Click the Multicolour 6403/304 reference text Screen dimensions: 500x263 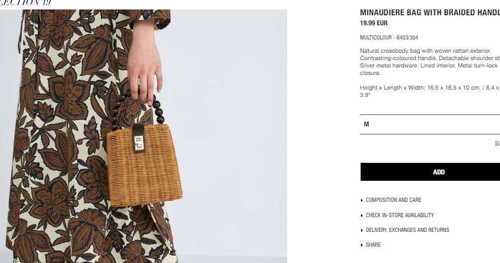(389, 37)
